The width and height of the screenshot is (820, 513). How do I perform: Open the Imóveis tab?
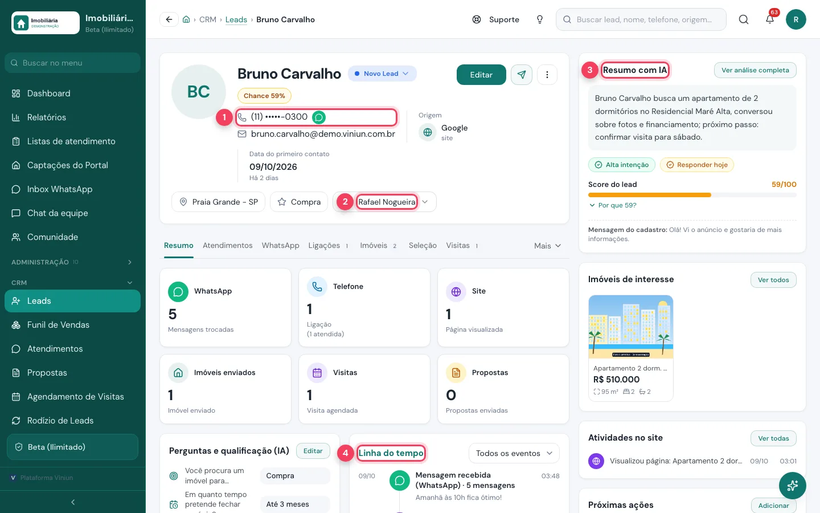pyautogui.click(x=378, y=246)
